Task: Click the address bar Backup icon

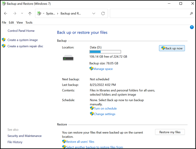Action: tap(39, 13)
